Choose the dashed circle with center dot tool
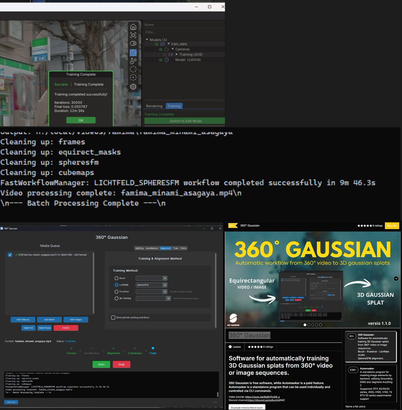The height and width of the screenshot is (410, 402). [x=133, y=78]
